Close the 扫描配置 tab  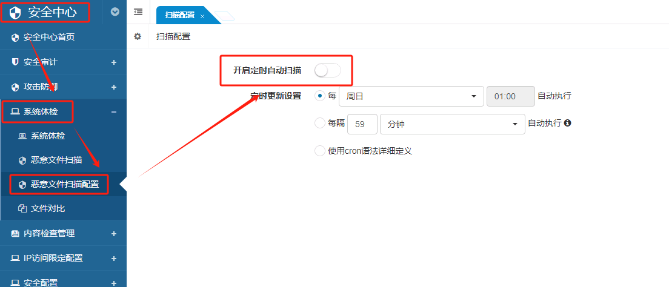(202, 16)
